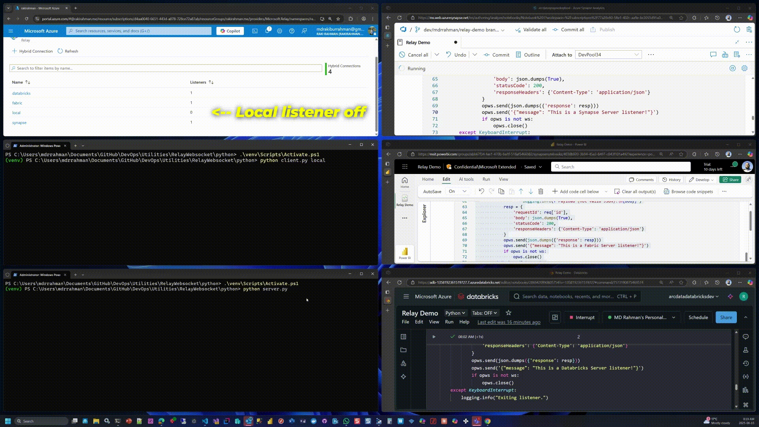Open Databricks Python language dropdown
The height and width of the screenshot is (427, 759).
455,313
